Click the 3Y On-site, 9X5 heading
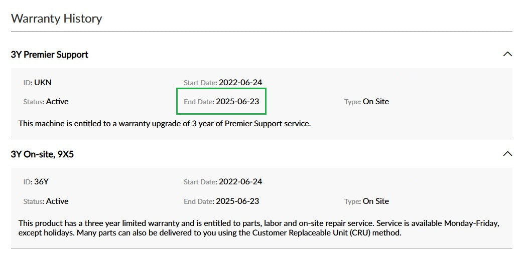This screenshot has height=255, width=525. point(42,154)
